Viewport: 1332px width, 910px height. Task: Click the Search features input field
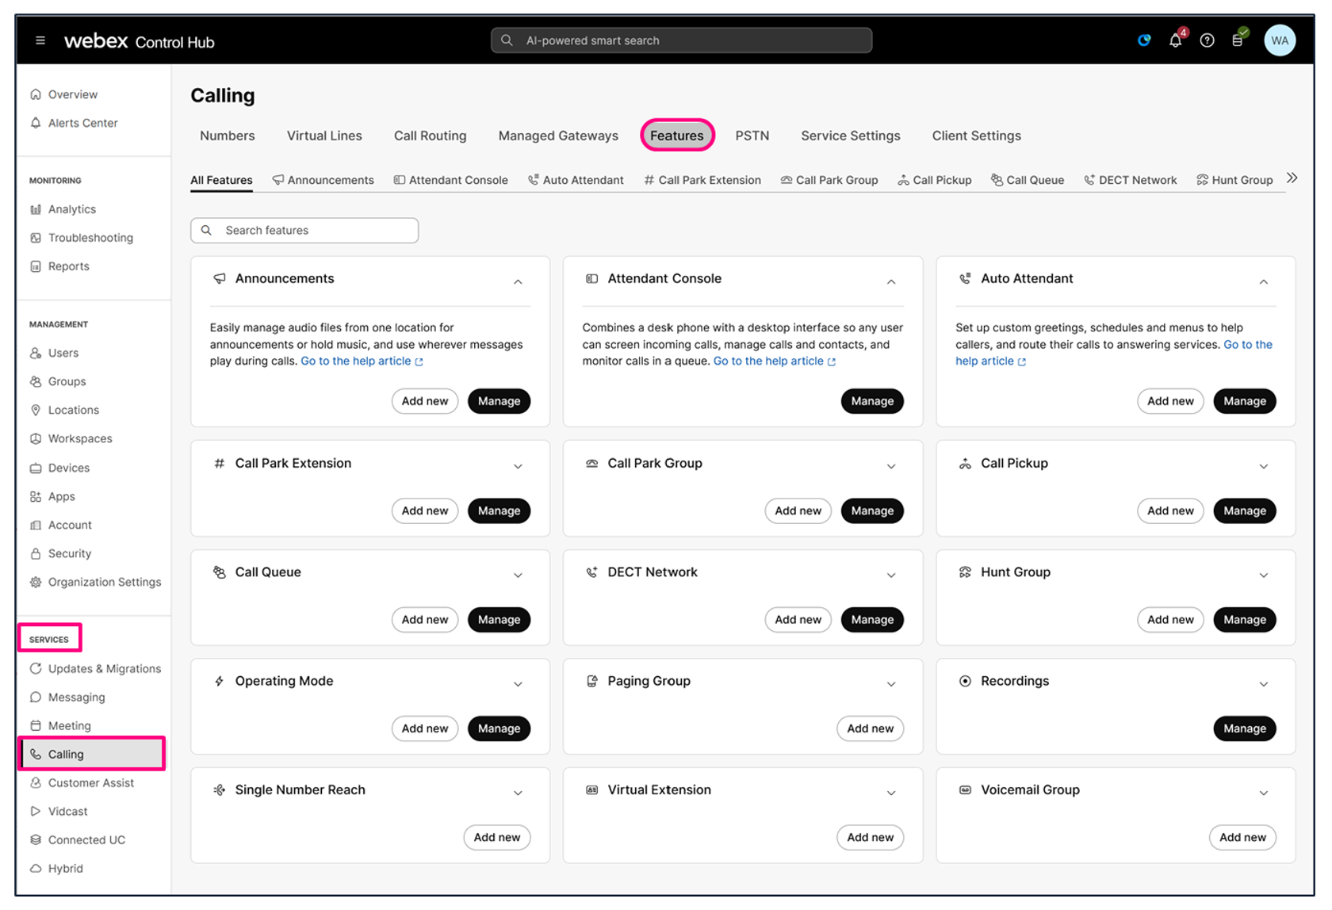pyautogui.click(x=304, y=230)
